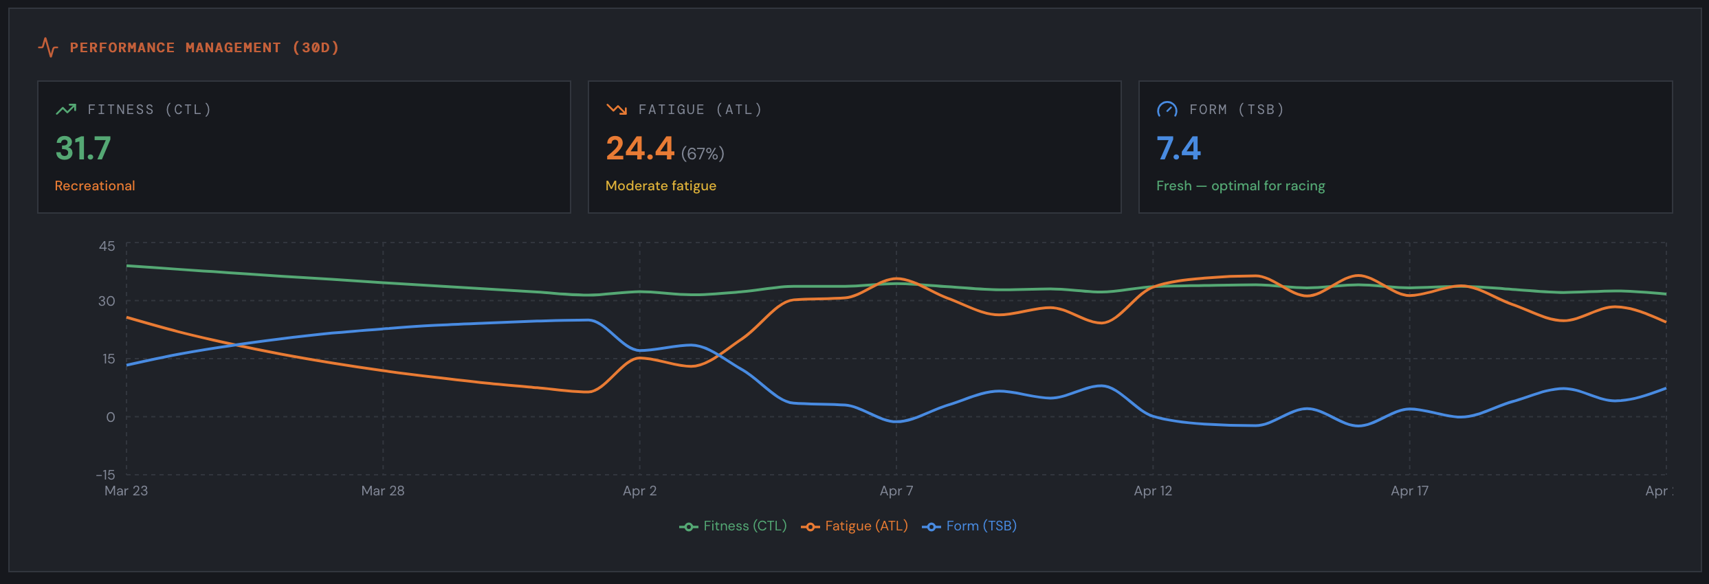Click the pulse icon beside Performance Management
This screenshot has width=1709, height=584.
click(x=48, y=47)
